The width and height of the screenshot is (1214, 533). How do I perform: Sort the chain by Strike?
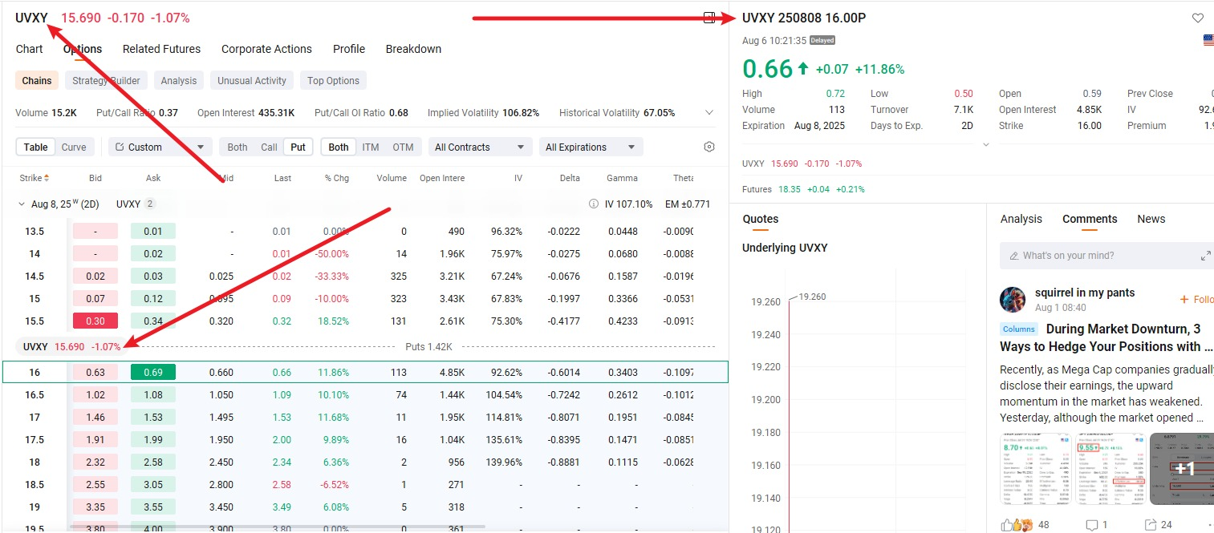click(x=35, y=178)
